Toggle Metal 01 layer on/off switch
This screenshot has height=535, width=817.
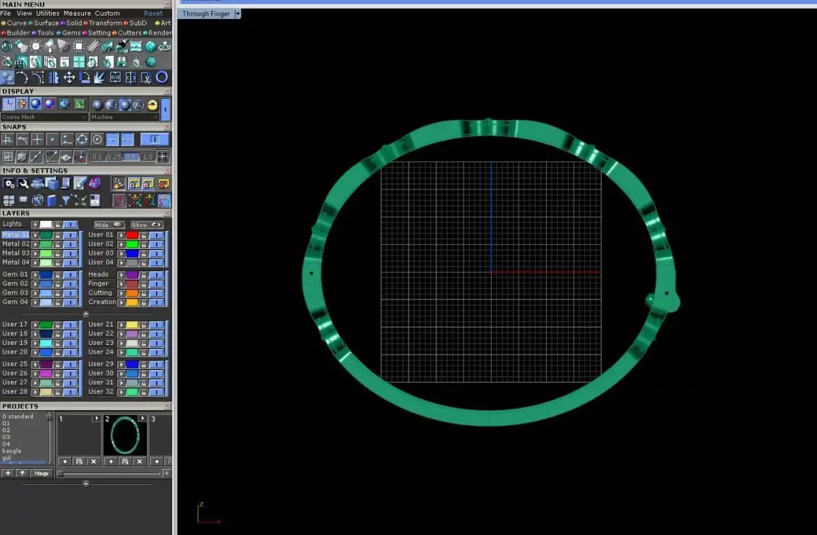[x=70, y=235]
